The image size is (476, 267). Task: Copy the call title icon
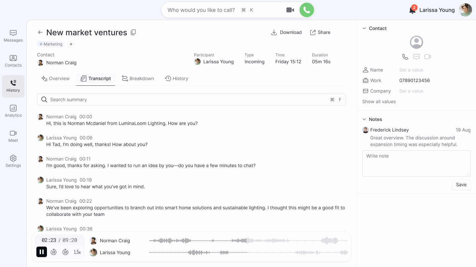133,32
